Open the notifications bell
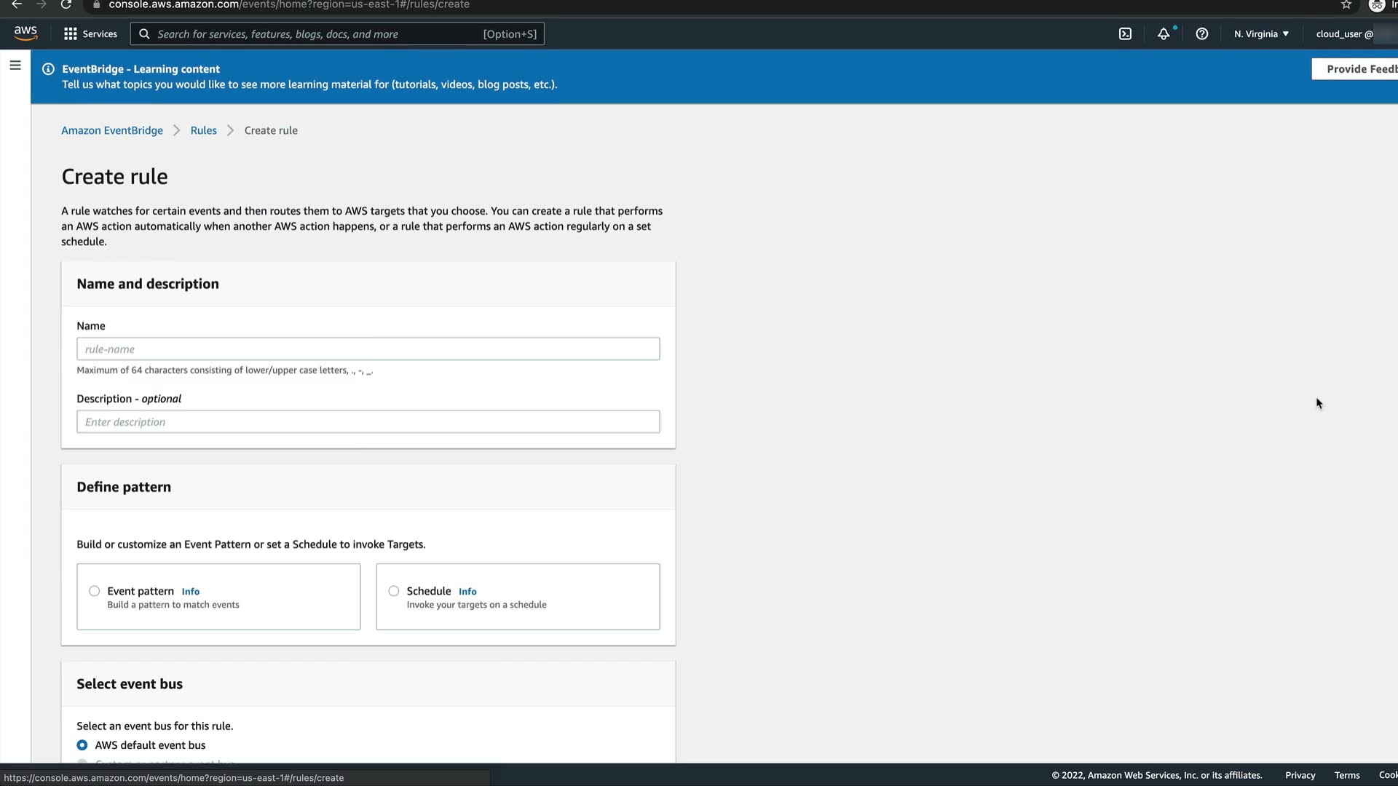The height and width of the screenshot is (786, 1398). pyautogui.click(x=1164, y=33)
